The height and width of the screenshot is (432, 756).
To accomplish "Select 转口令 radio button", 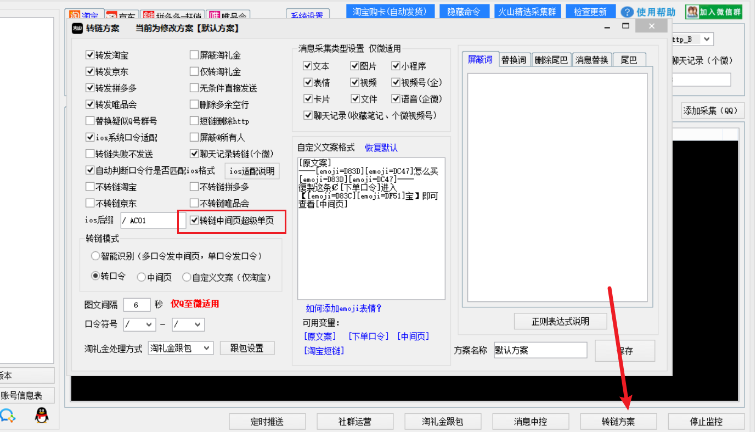I will 108,277.
